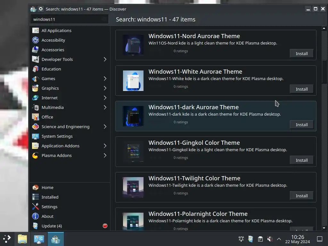Expand hidden system tray icons
The width and height of the screenshot is (328, 246).
pyautogui.click(x=279, y=239)
